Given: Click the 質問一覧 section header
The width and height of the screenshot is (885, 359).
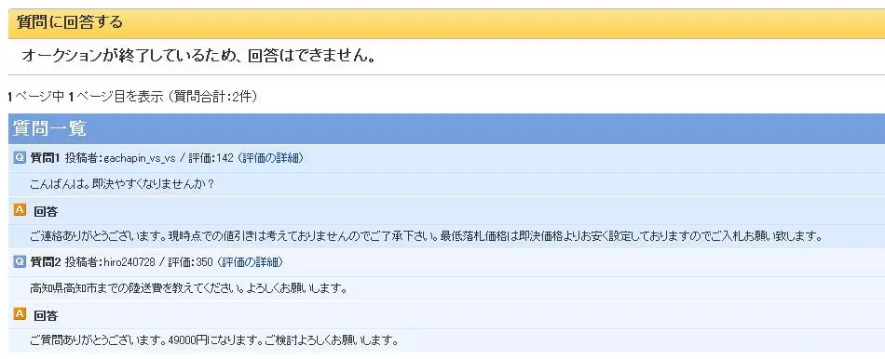Looking at the screenshot, I should 446,128.
